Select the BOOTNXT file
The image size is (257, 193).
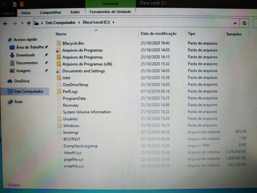click(72, 139)
